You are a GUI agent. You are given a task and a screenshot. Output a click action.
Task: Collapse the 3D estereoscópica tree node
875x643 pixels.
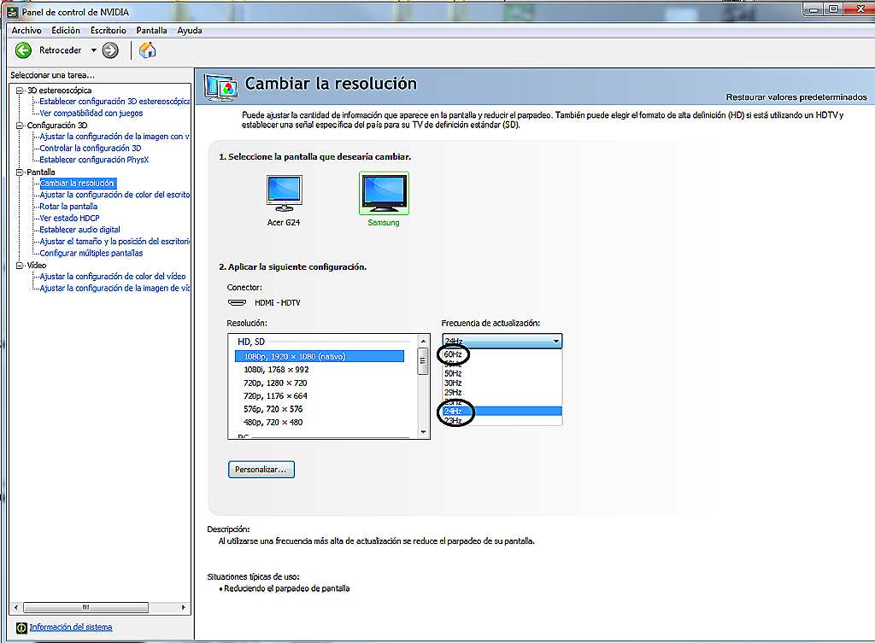point(20,91)
